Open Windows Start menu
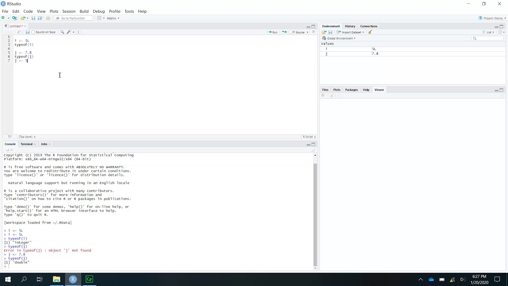The width and height of the screenshot is (508, 286). (8, 279)
